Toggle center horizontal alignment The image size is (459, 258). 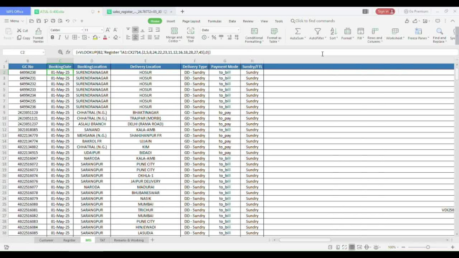click(135, 38)
